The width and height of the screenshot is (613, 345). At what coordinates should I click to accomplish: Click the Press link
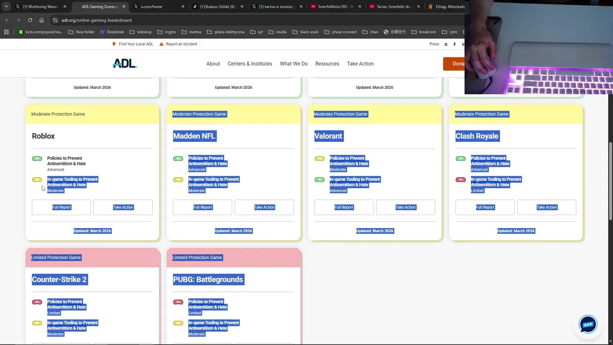434,44
